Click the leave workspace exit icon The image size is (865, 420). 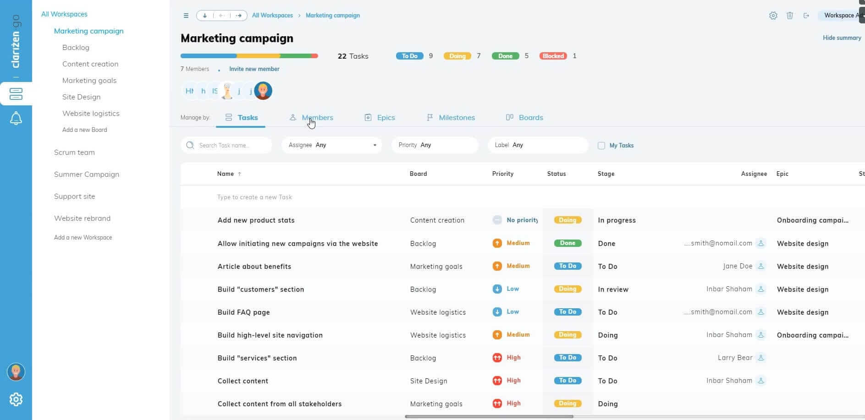click(806, 16)
